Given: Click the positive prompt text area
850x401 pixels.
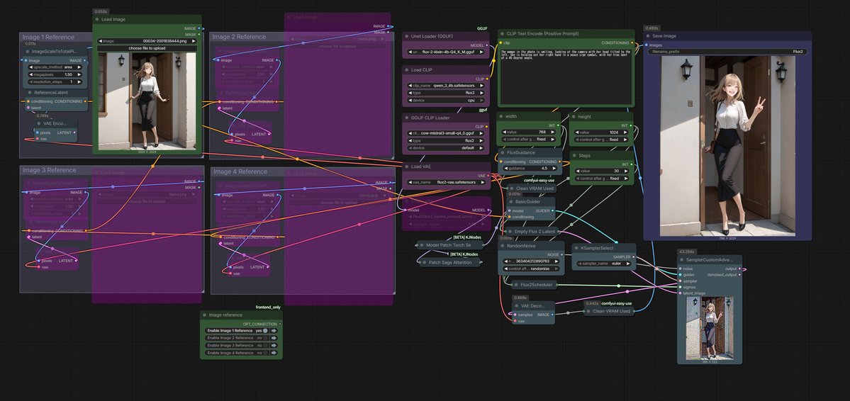Looking at the screenshot, I should [x=566, y=76].
